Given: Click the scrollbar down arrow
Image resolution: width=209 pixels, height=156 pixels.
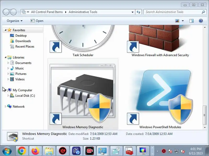Looking at the screenshot, I should [205, 127].
